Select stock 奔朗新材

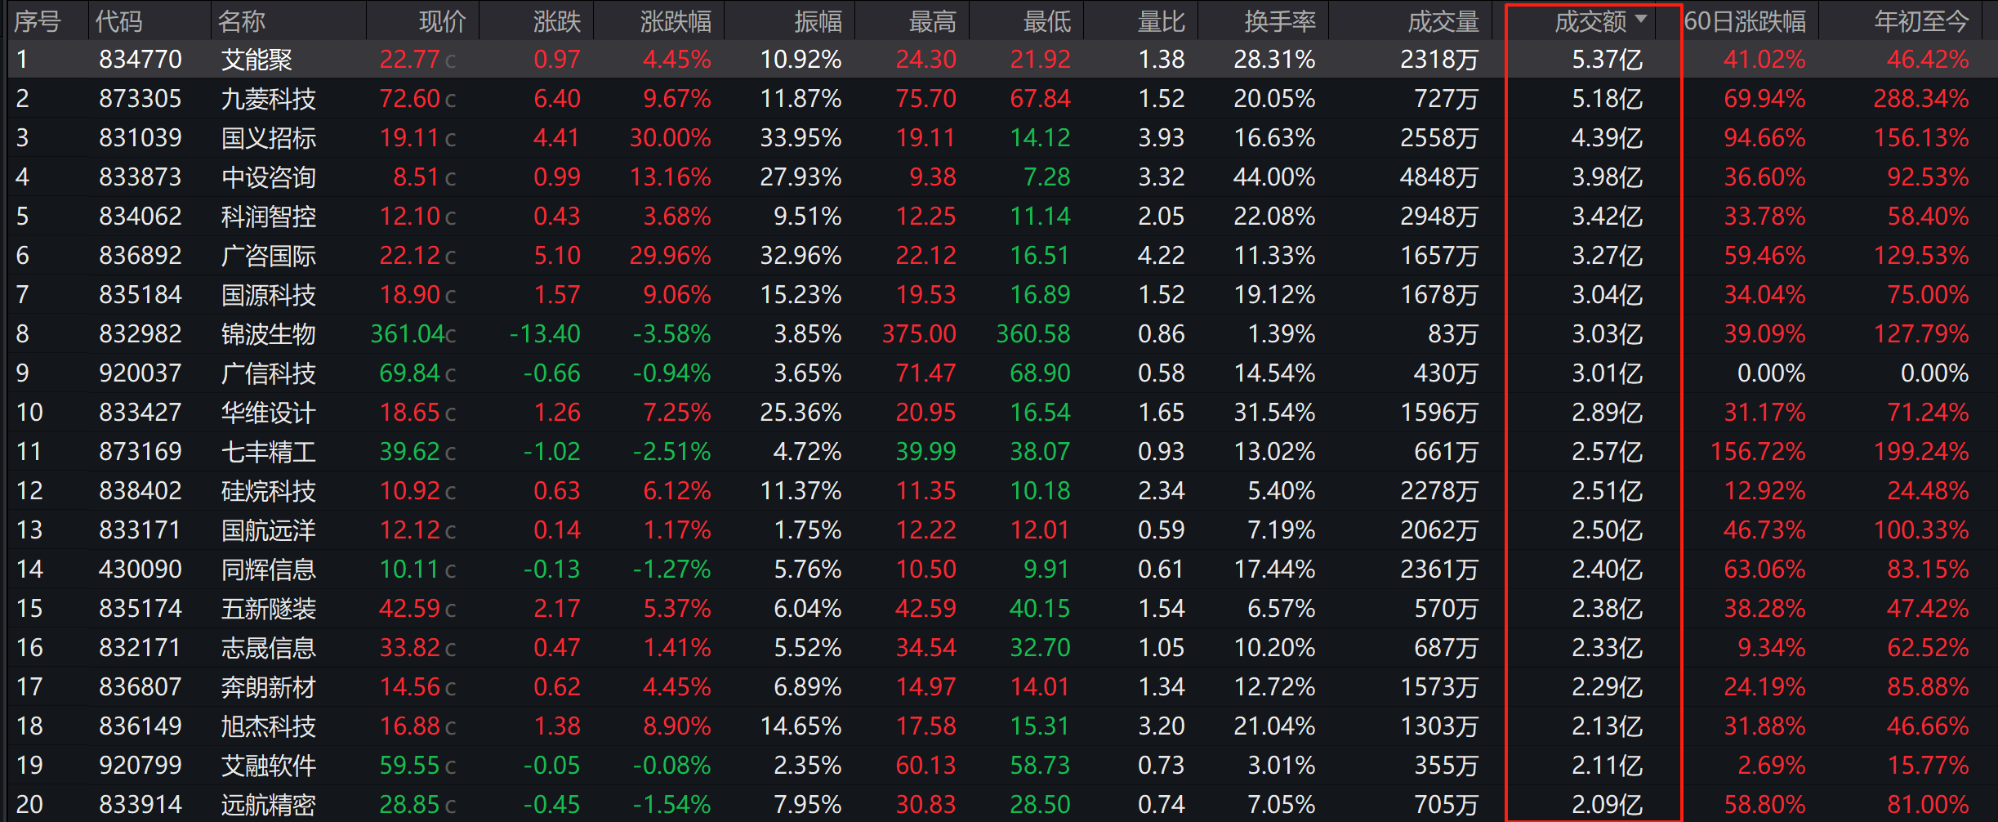(268, 687)
